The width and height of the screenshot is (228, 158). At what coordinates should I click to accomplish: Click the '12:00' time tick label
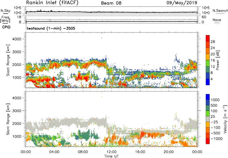coord(111,152)
